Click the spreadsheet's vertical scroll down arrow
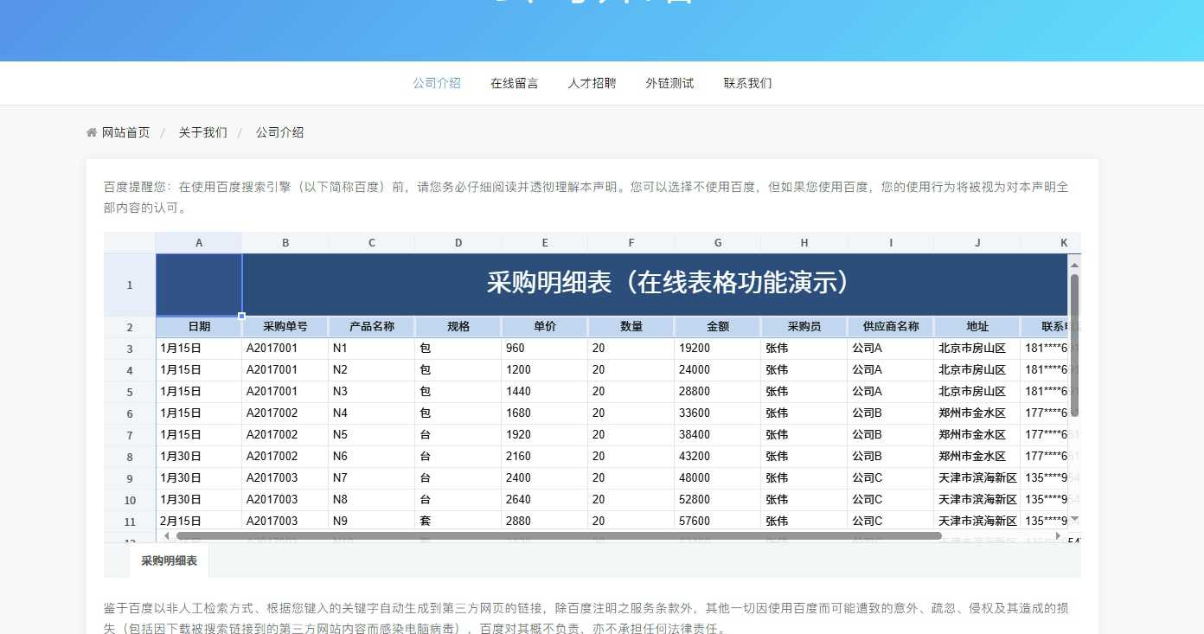 point(1074,519)
